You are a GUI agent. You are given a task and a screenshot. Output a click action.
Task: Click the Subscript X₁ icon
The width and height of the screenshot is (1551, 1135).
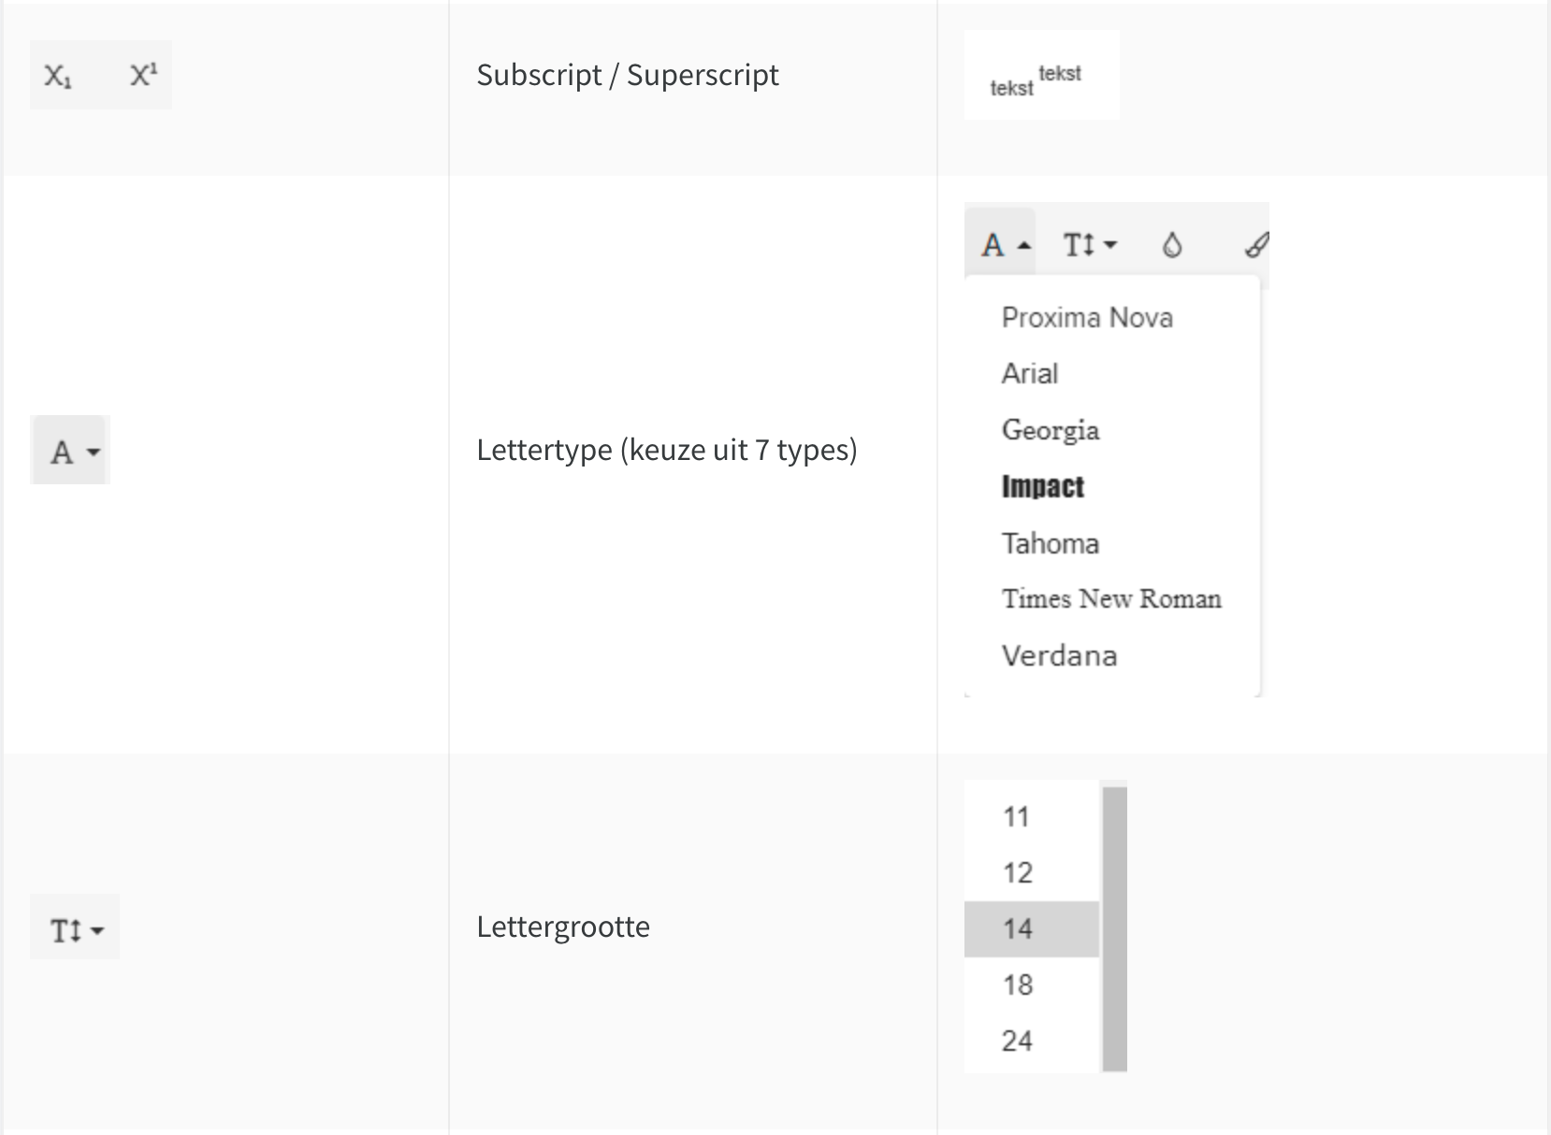58,76
